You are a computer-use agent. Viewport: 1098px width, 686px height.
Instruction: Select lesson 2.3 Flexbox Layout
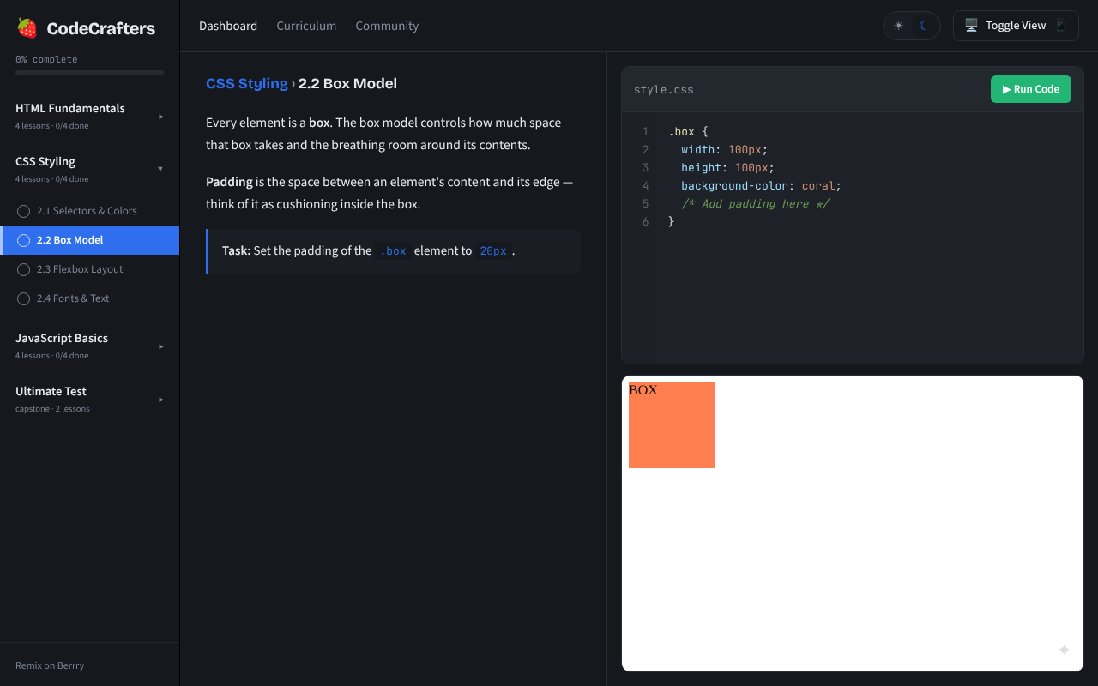[89, 269]
